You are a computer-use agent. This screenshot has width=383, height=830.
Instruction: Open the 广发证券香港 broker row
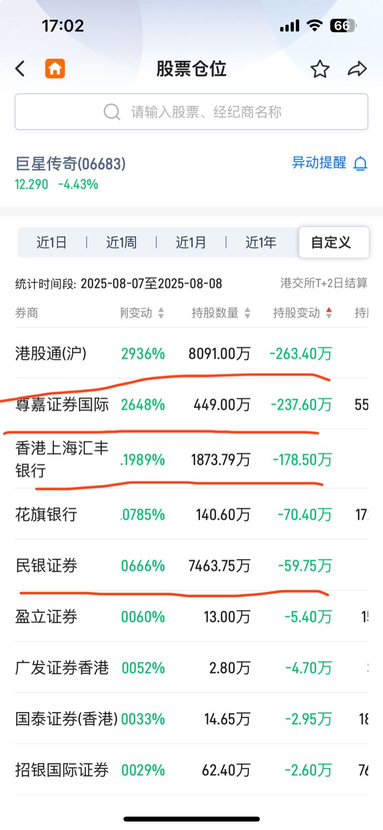click(191, 668)
